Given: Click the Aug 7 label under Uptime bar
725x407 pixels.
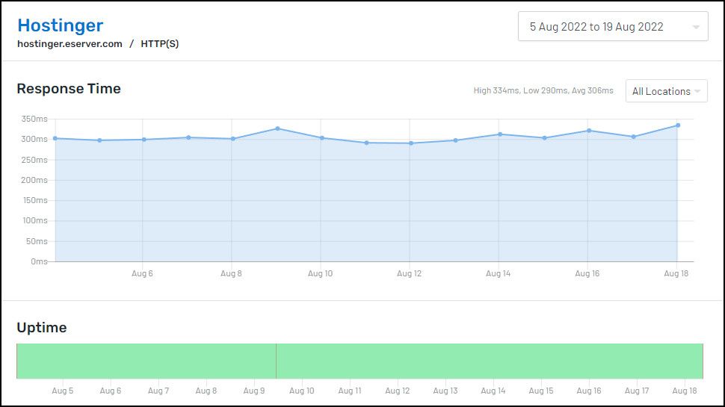Looking at the screenshot, I should click(x=158, y=391).
